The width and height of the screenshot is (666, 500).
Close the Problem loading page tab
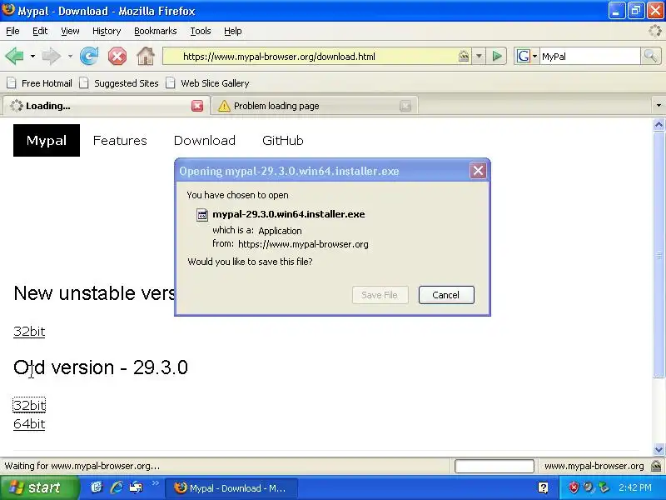click(x=405, y=106)
